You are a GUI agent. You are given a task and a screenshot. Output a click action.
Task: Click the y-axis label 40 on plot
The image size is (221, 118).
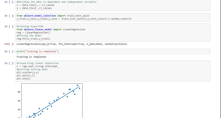coord(19,110)
